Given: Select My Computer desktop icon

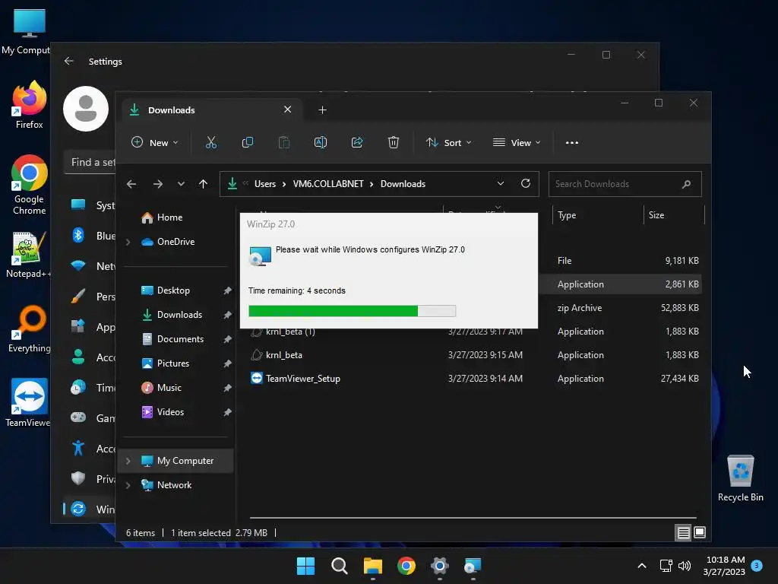Looking at the screenshot, I should (x=26, y=30).
